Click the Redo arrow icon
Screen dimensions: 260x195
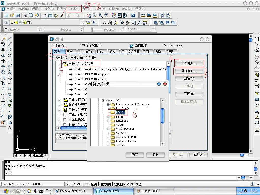pos(78,15)
